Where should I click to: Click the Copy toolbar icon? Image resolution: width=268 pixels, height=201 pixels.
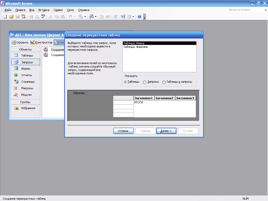[x=57, y=16]
